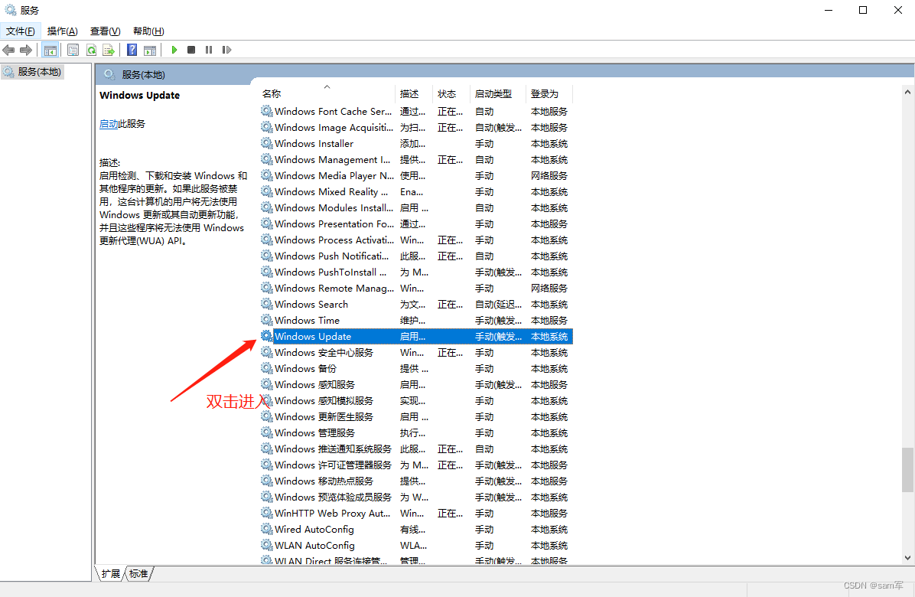Sort by the 名称 column header

point(327,93)
